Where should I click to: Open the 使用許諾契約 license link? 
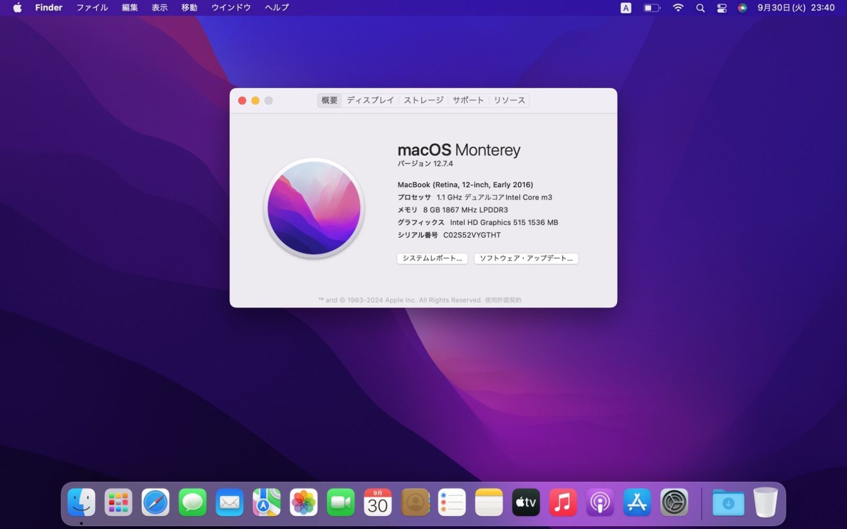(503, 300)
